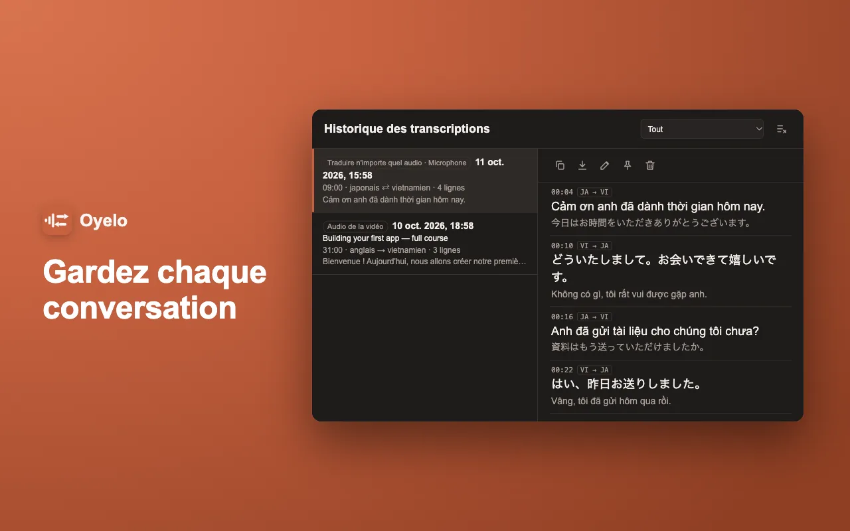Click the 00:04 timestamp in the transcript
The width and height of the screenshot is (850, 531).
(x=562, y=192)
